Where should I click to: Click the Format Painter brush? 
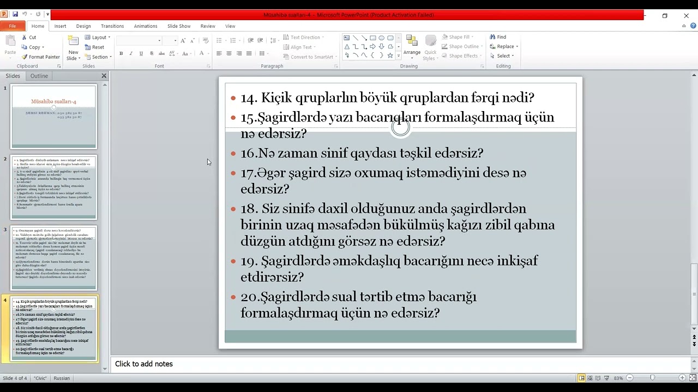(25, 57)
